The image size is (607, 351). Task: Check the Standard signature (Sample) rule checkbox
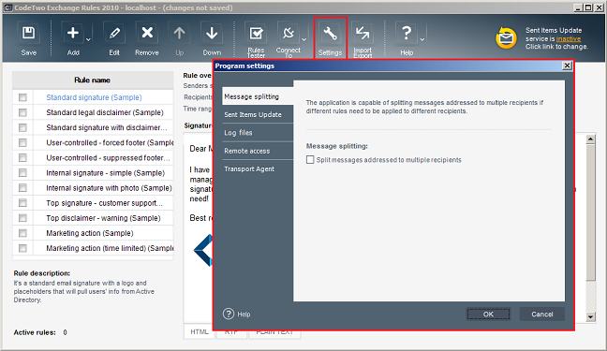tap(22, 97)
